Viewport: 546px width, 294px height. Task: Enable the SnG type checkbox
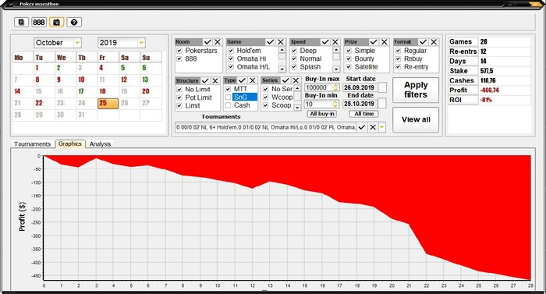(x=228, y=97)
